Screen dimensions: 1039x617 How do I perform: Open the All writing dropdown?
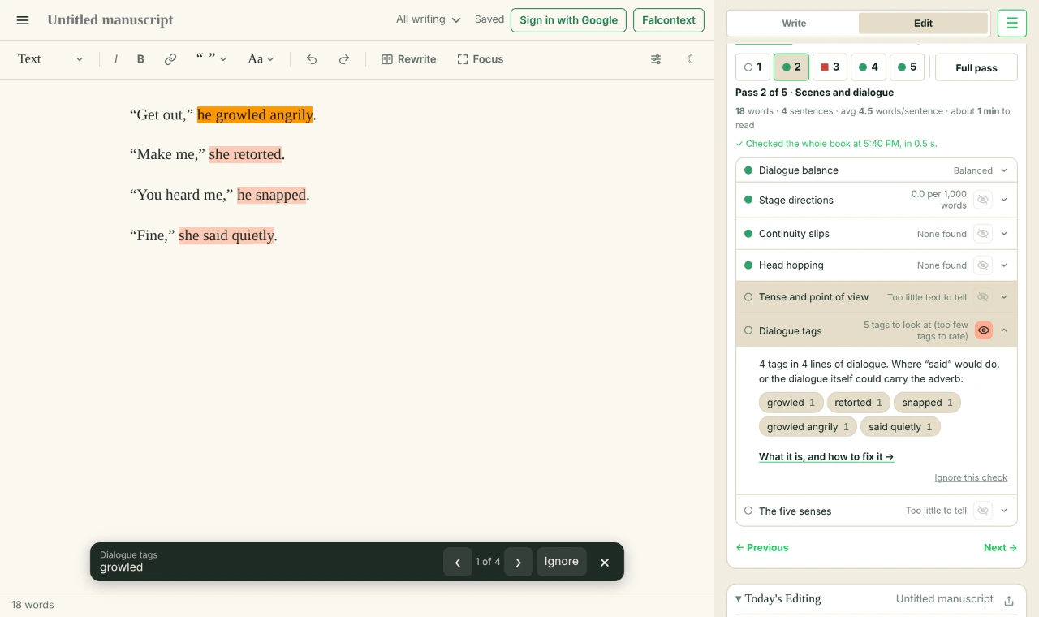[428, 19]
